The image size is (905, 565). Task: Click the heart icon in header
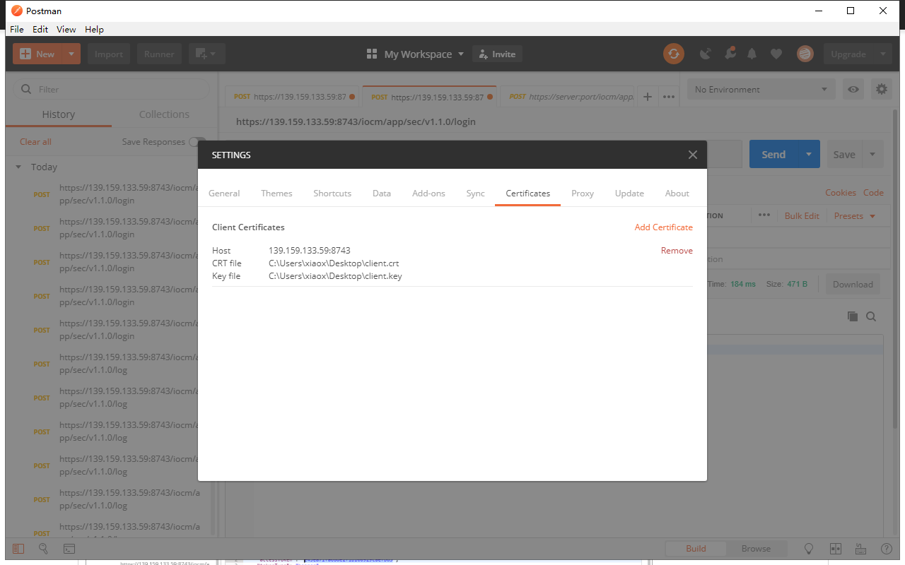pos(776,54)
